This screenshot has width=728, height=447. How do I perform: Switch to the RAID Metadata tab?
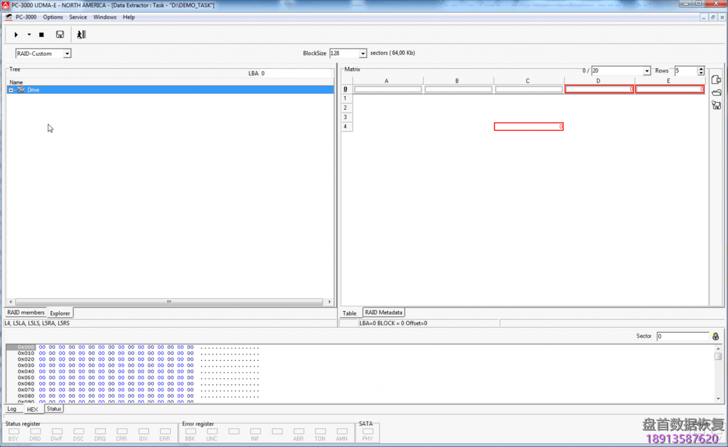tap(383, 312)
